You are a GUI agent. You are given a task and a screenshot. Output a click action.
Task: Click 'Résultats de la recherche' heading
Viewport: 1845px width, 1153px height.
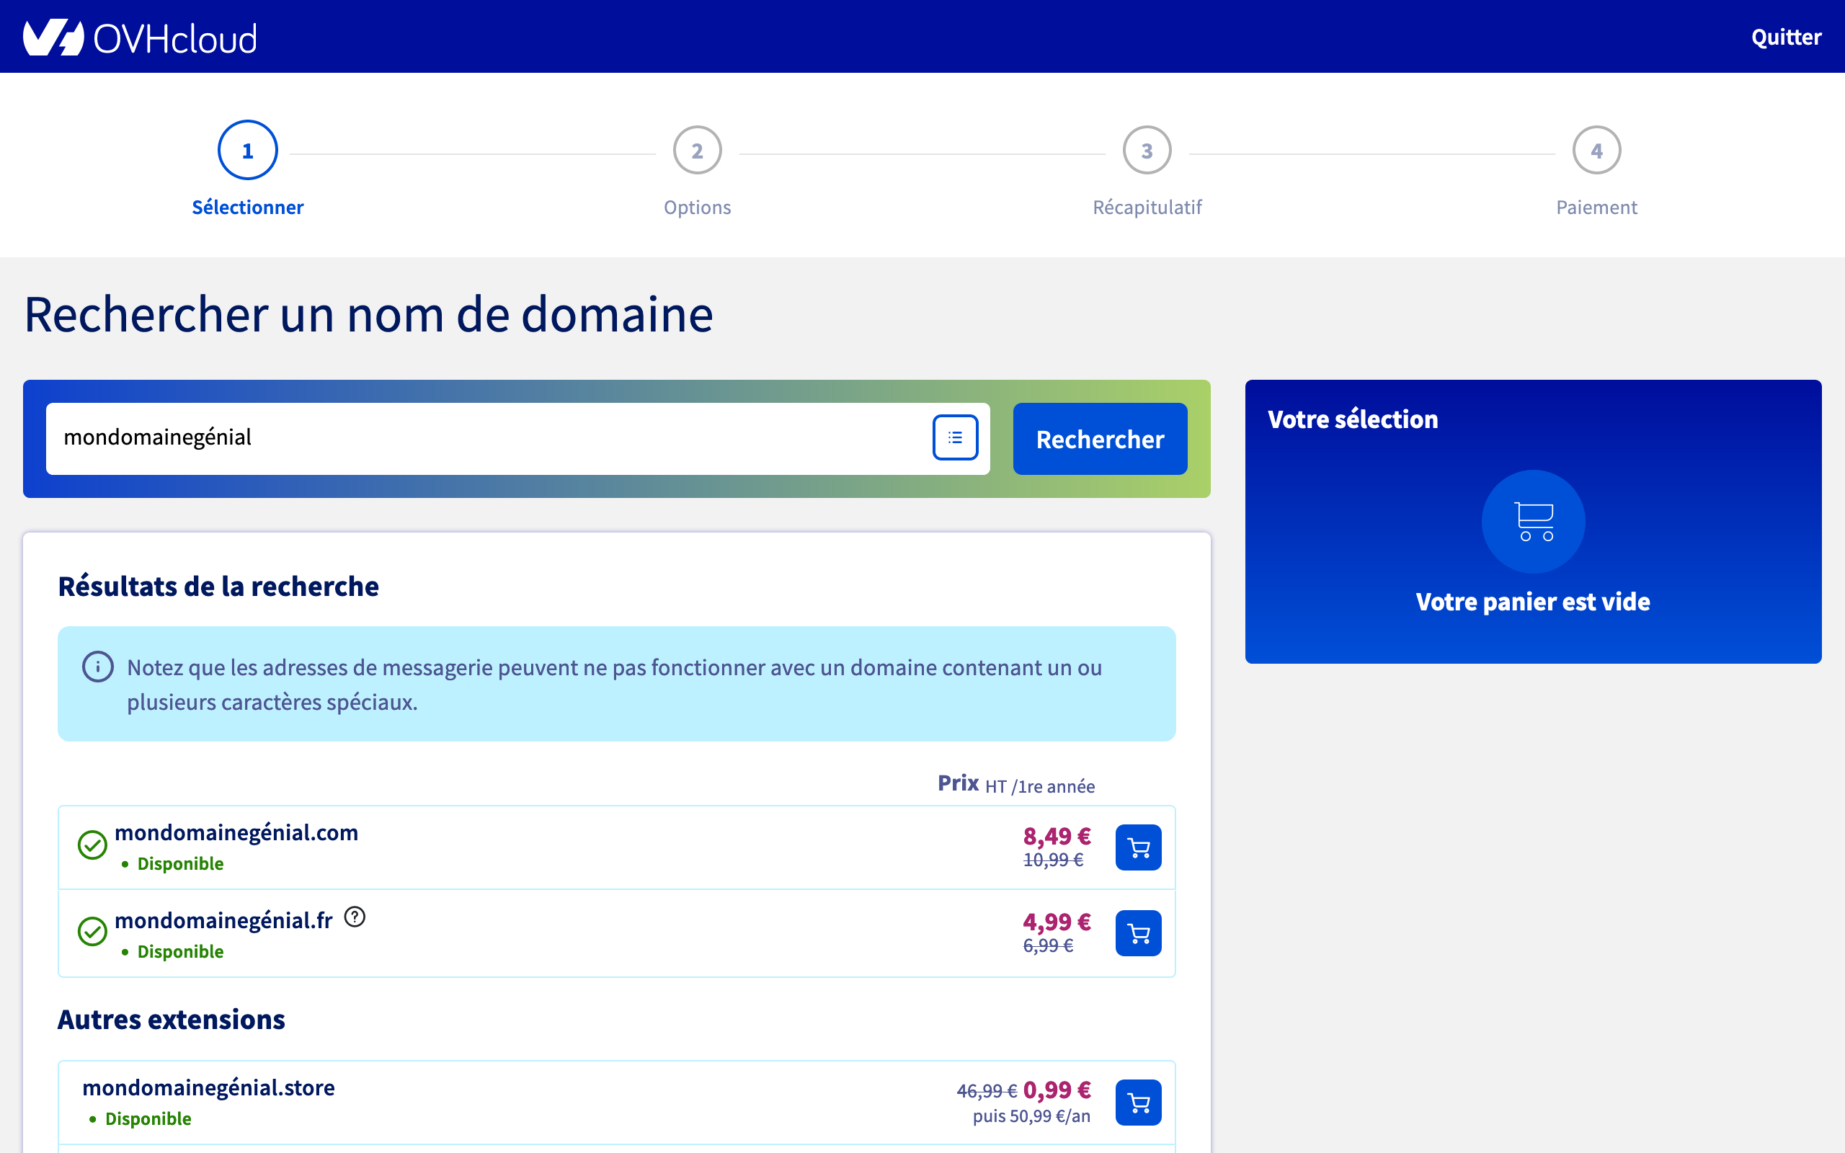tap(219, 587)
